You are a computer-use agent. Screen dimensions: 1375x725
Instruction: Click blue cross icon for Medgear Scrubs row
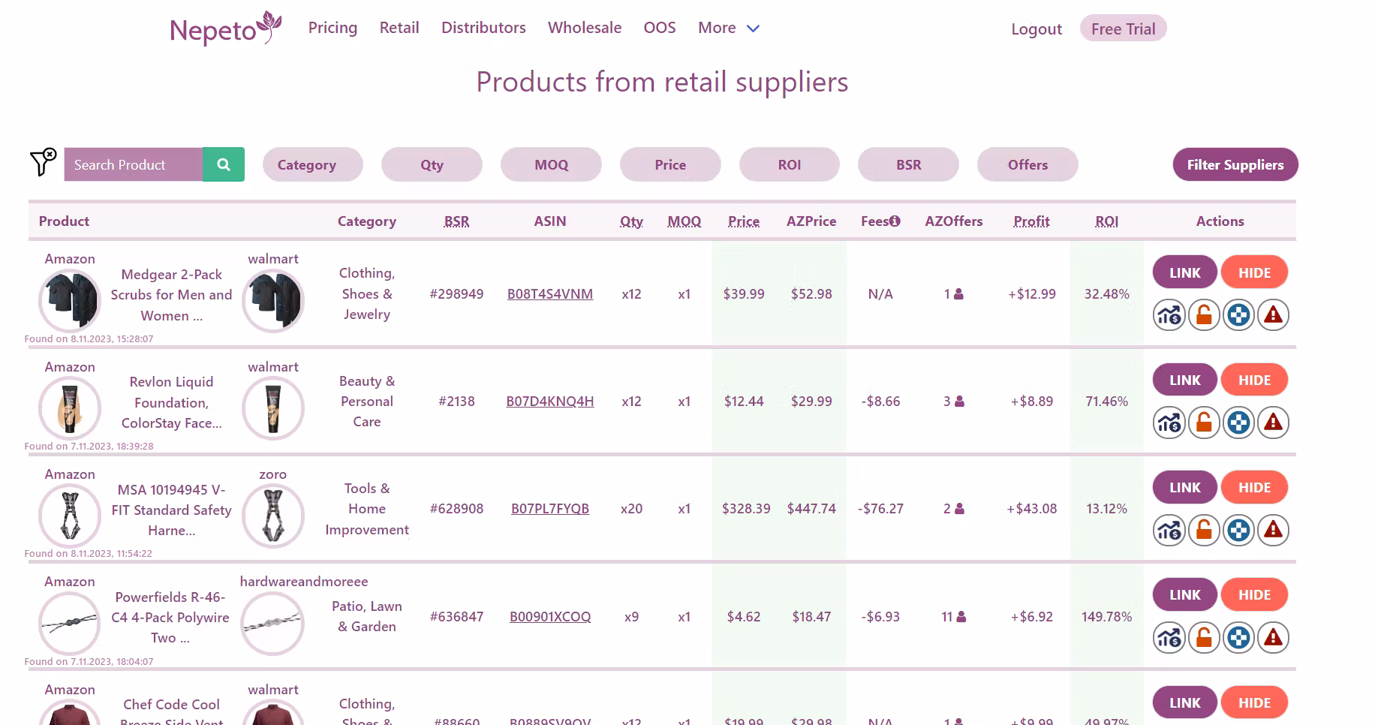1238,315
